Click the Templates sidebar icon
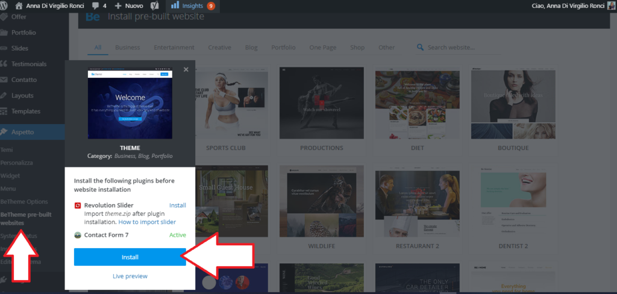 coord(4,111)
